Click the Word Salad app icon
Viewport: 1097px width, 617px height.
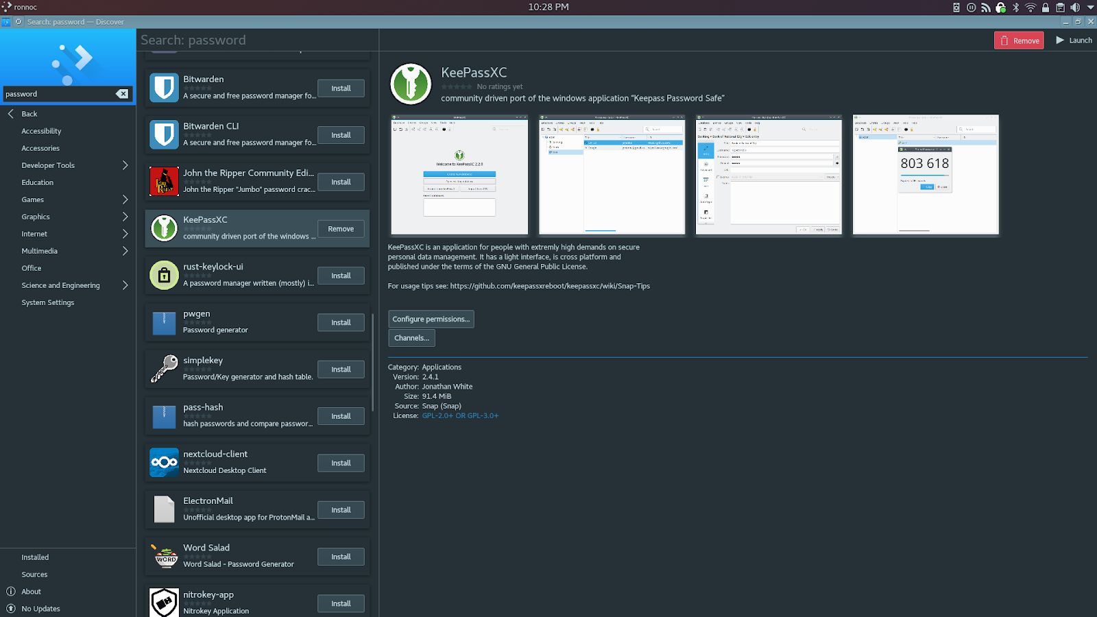click(163, 556)
